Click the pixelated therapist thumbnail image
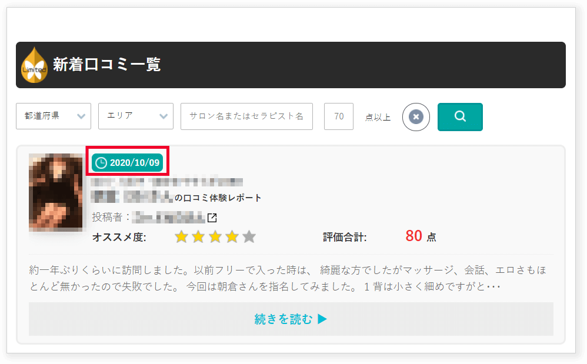 56,192
